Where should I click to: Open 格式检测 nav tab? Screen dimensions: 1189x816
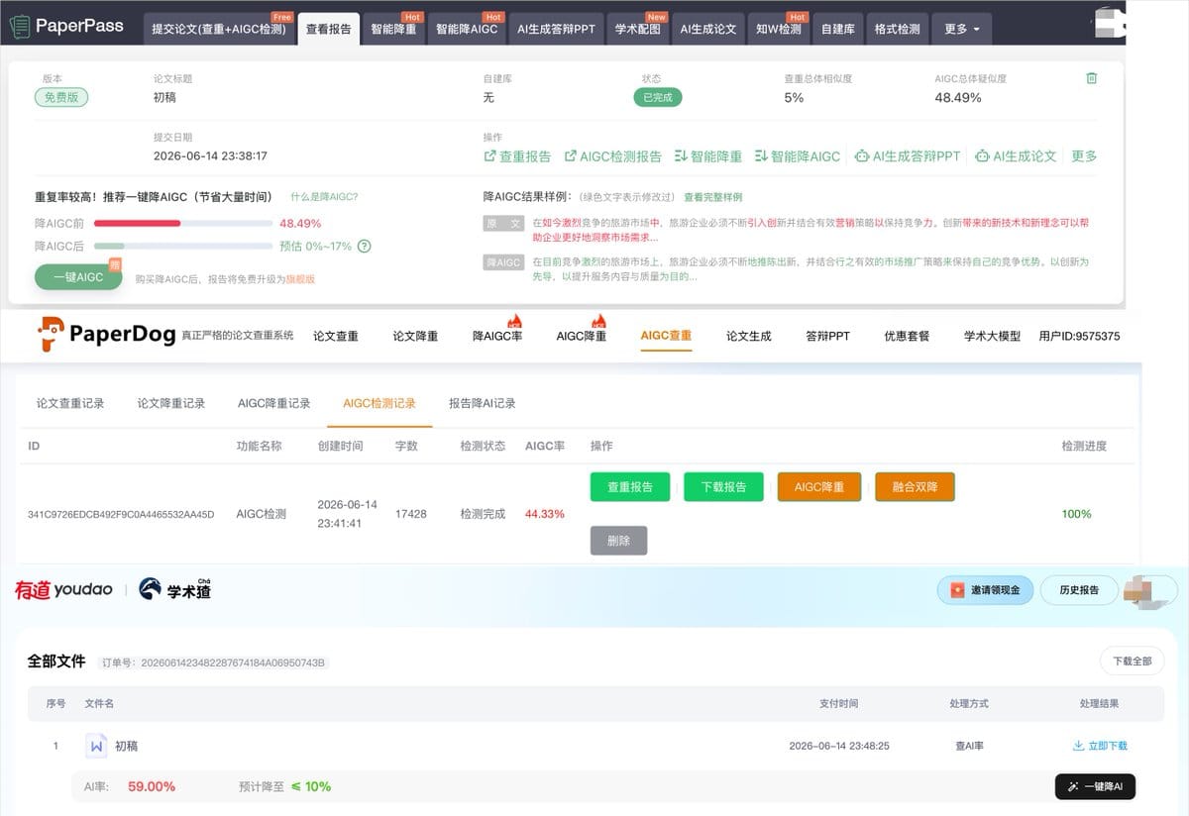coord(897,29)
